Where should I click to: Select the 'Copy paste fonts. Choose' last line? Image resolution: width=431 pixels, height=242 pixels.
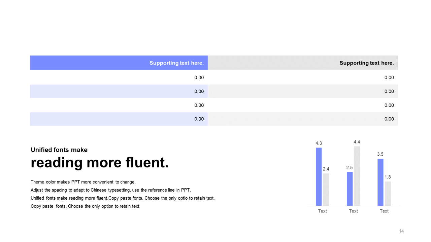[86, 206]
